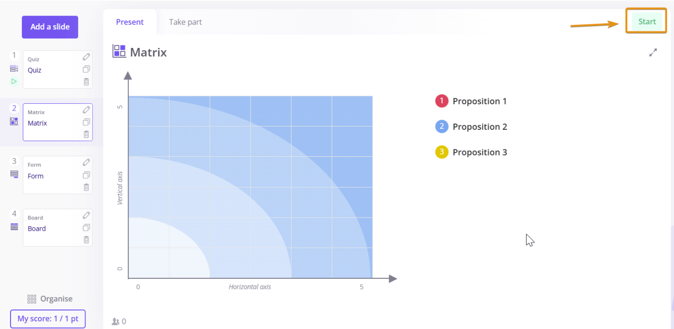
Task: Edit the Matrix slide with pencil icon
Action: [x=86, y=110]
